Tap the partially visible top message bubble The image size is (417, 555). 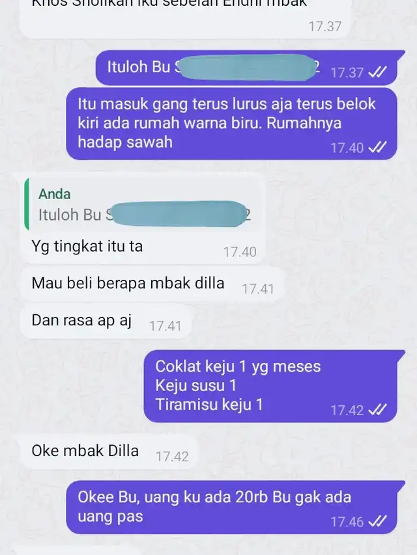185,18
